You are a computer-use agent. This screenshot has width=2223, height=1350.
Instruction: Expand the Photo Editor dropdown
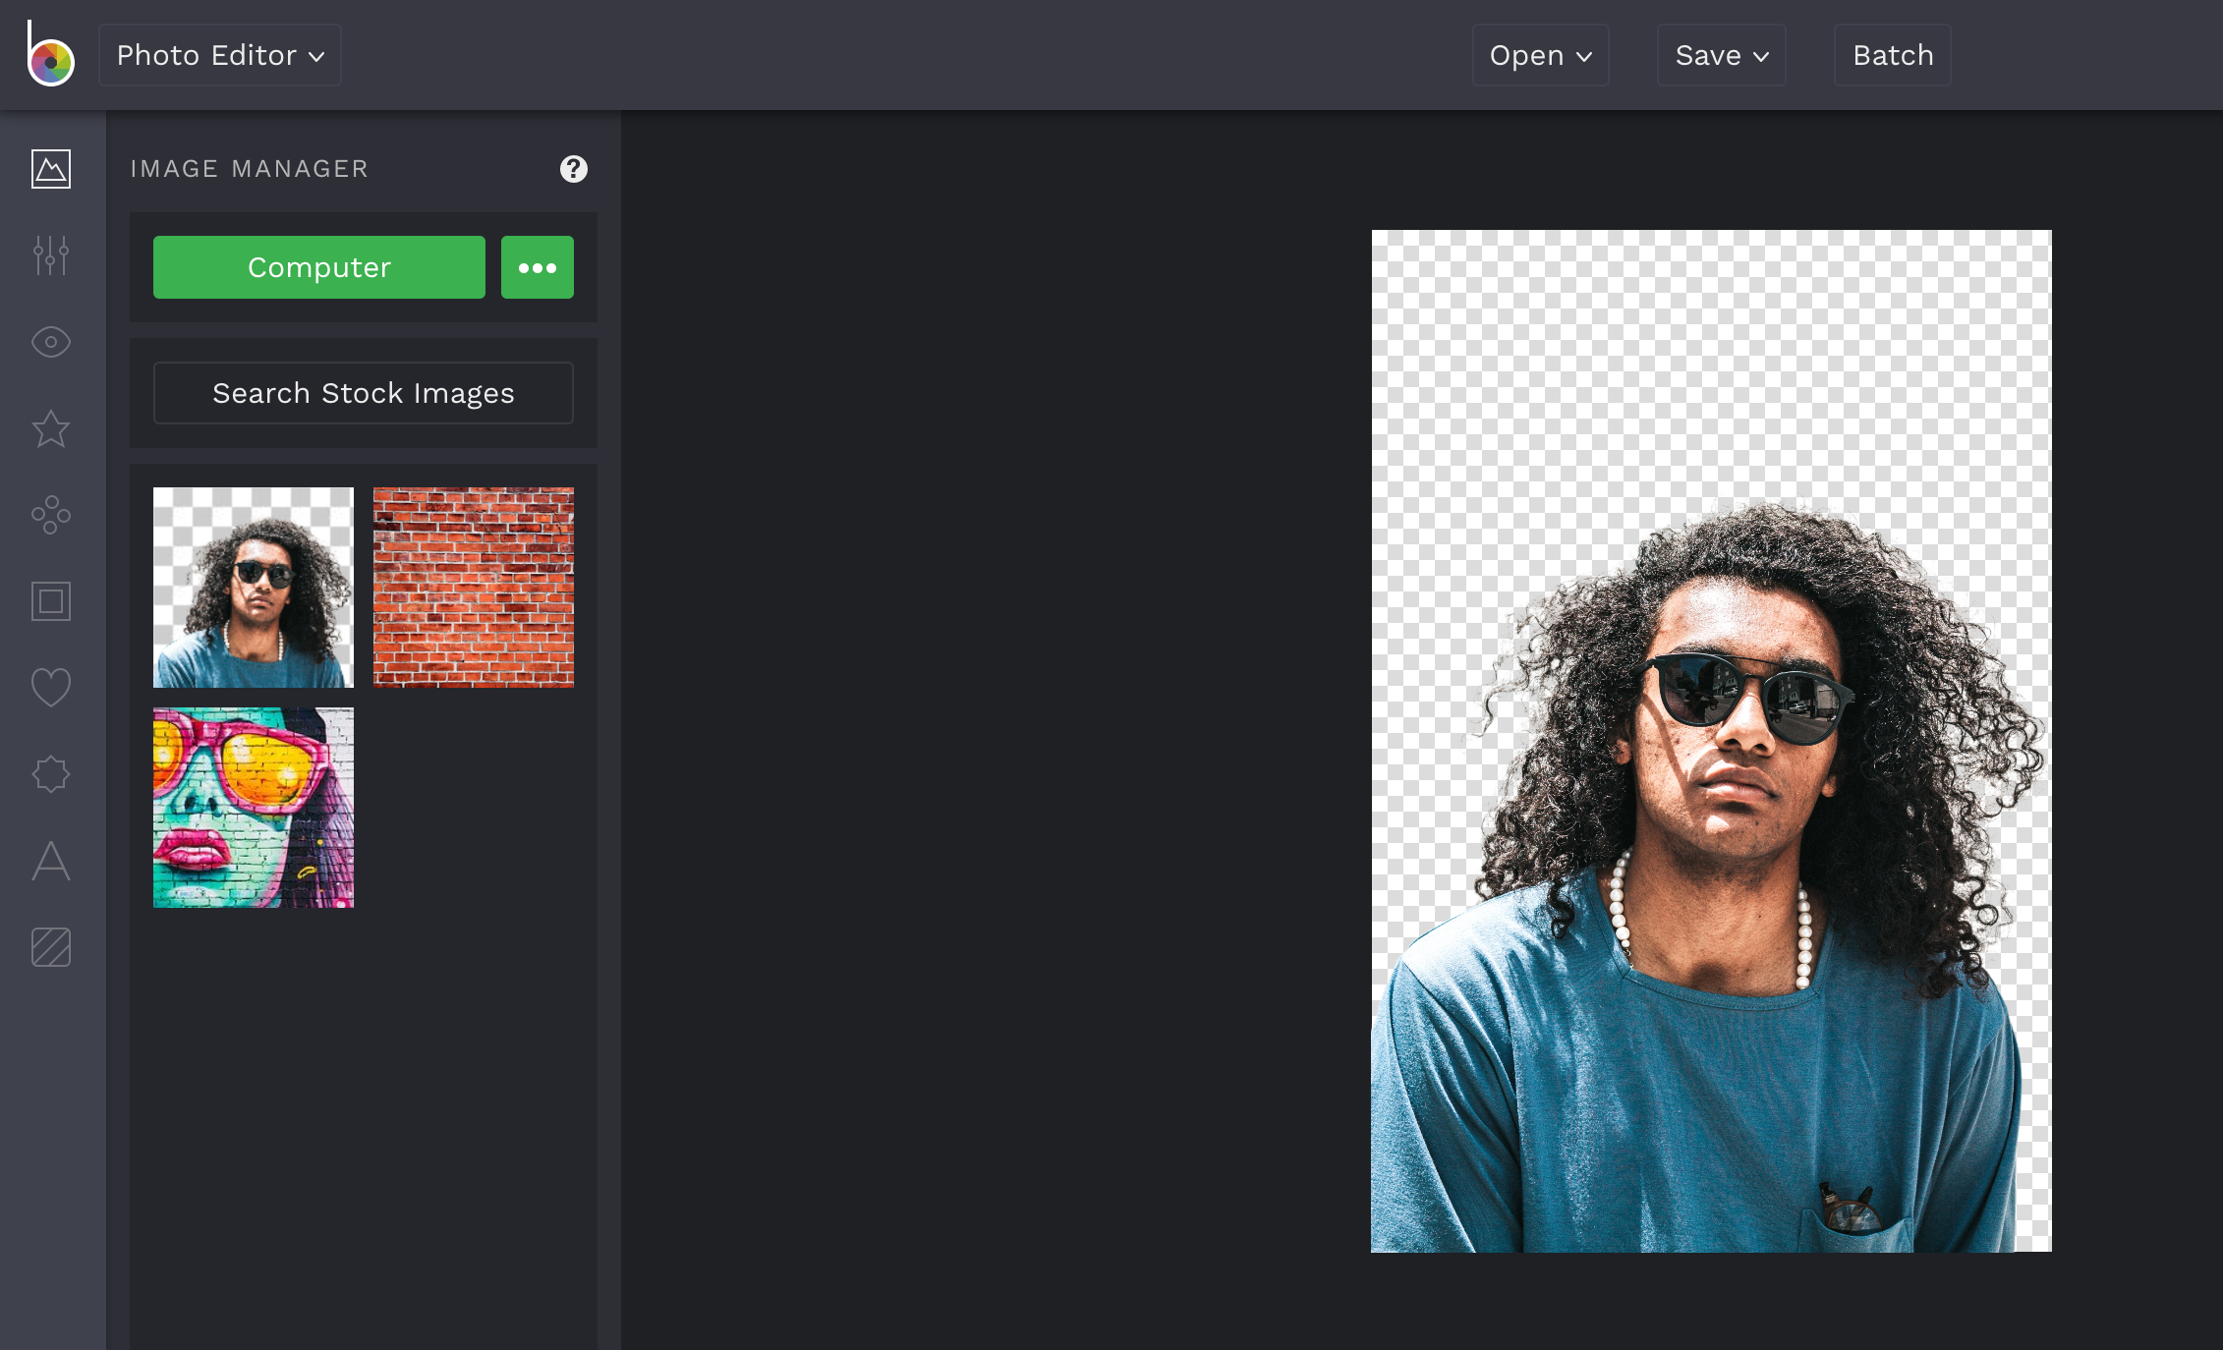[220, 55]
